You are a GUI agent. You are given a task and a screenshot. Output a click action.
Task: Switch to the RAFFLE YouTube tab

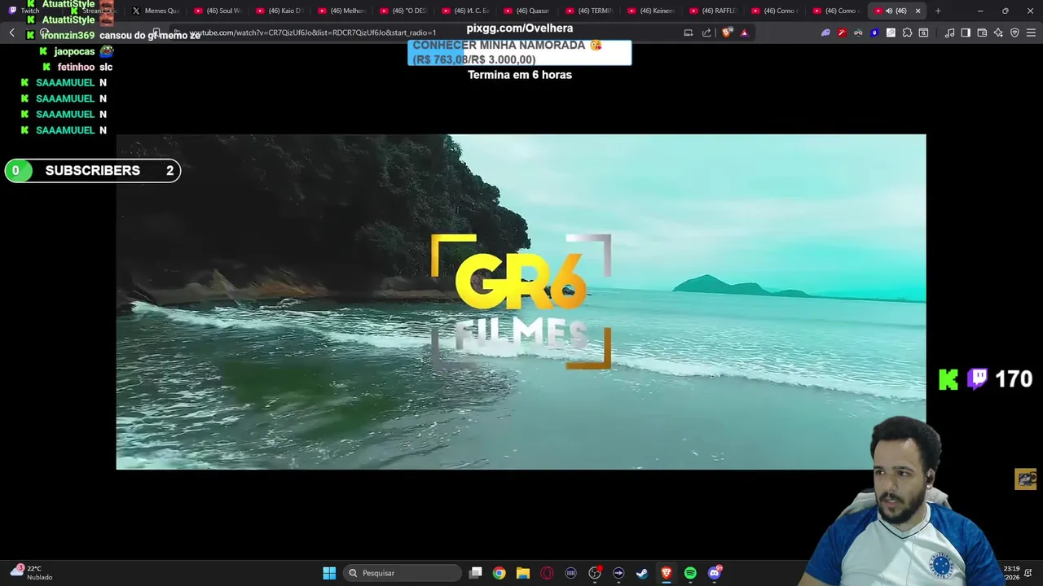(713, 11)
